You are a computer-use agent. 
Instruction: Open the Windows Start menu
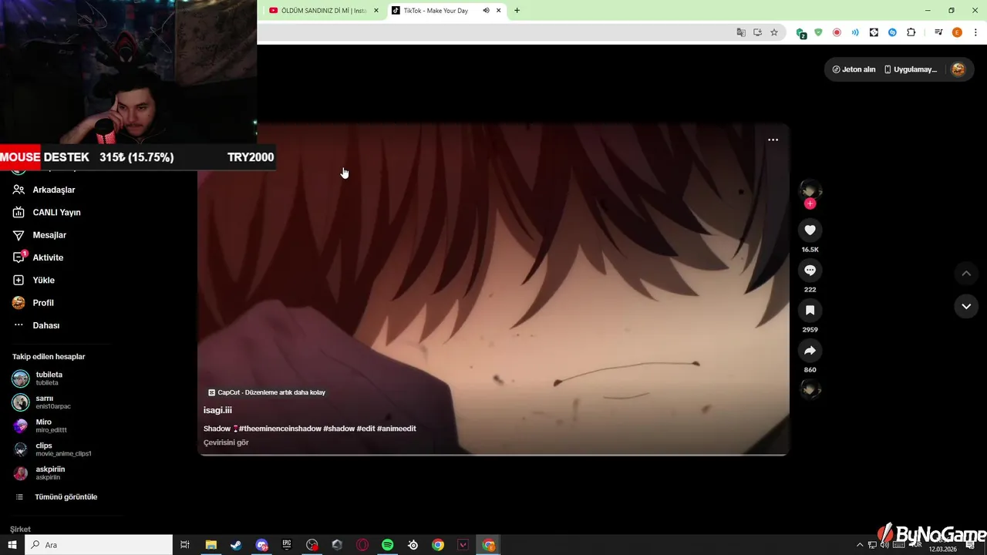[12, 545]
